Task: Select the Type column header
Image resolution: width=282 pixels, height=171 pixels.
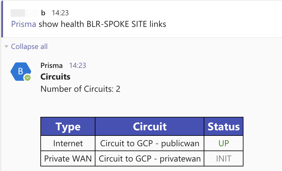Action: click(68, 127)
